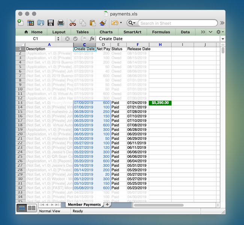Click the horizontal scrollbar thumb
Image resolution: width=244 pixels, height=225 pixels.
tap(159, 205)
